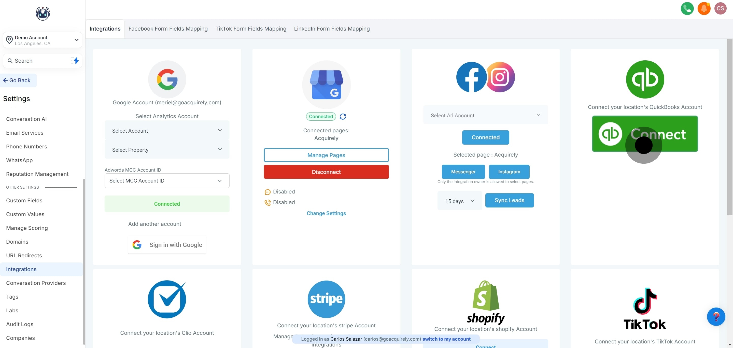Screen dimensions: 733x348
Task: Click the CS user avatar
Action: [x=720, y=9]
